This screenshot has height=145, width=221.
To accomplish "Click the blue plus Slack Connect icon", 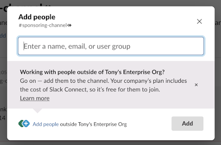I will click(x=26, y=124).
